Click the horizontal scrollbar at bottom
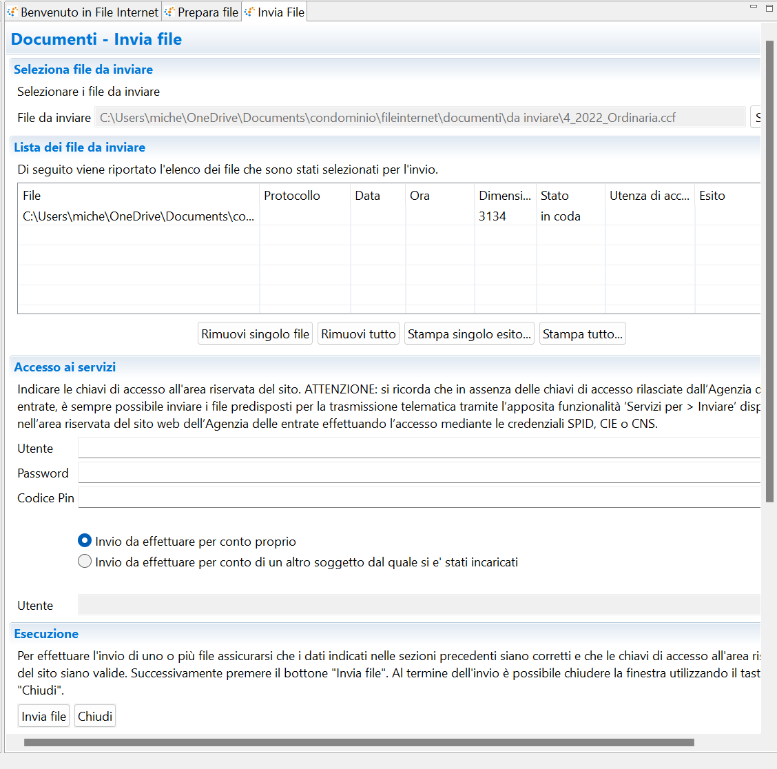Screen dimensions: 777x769 point(359,742)
